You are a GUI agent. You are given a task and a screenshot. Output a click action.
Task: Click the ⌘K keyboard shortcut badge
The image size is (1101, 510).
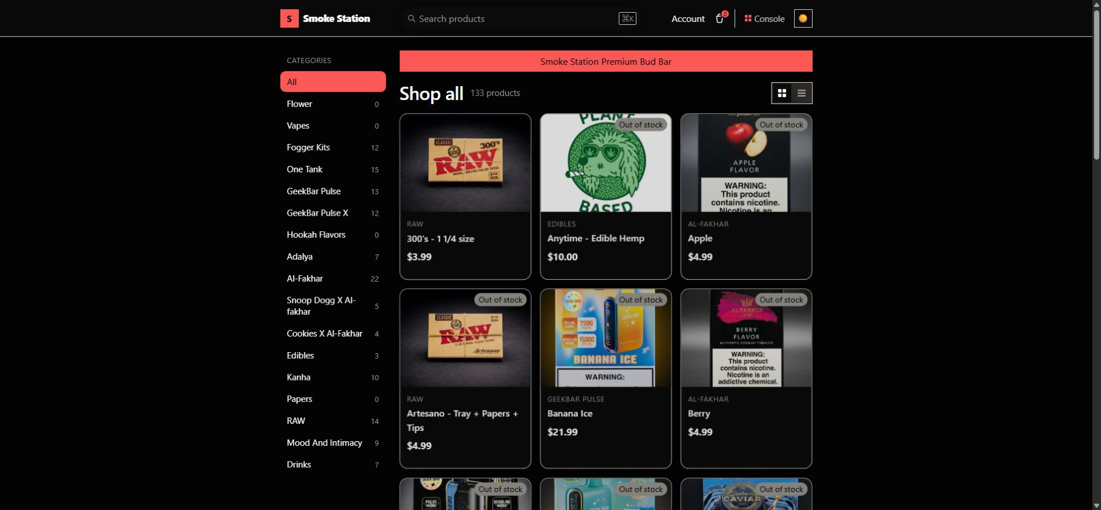[x=627, y=19]
